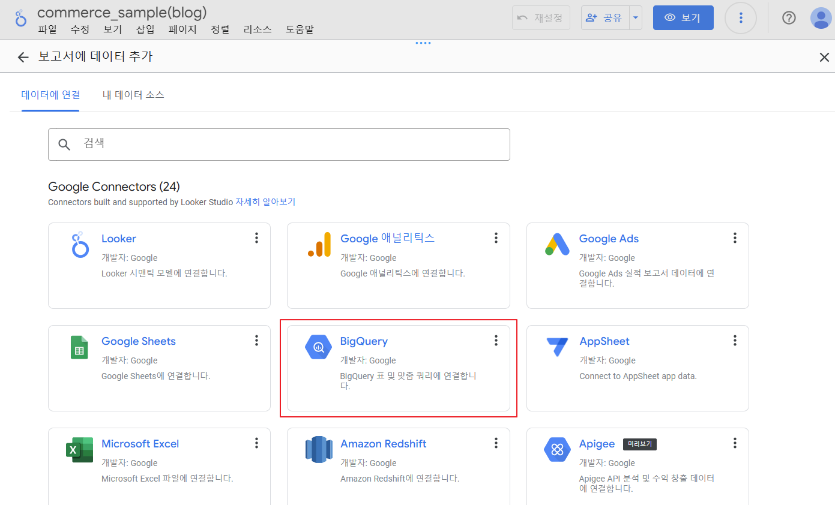The height and width of the screenshot is (505, 835).
Task: Open more options for Google Ads card
Action: click(735, 238)
